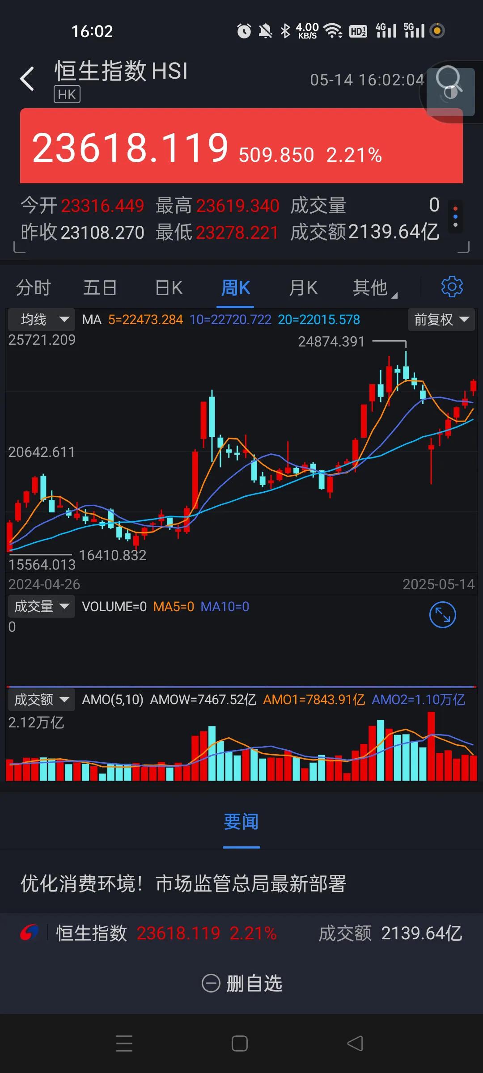Tap the fullscreen expand chart icon
Screen dimensions: 483x1073
tap(442, 615)
